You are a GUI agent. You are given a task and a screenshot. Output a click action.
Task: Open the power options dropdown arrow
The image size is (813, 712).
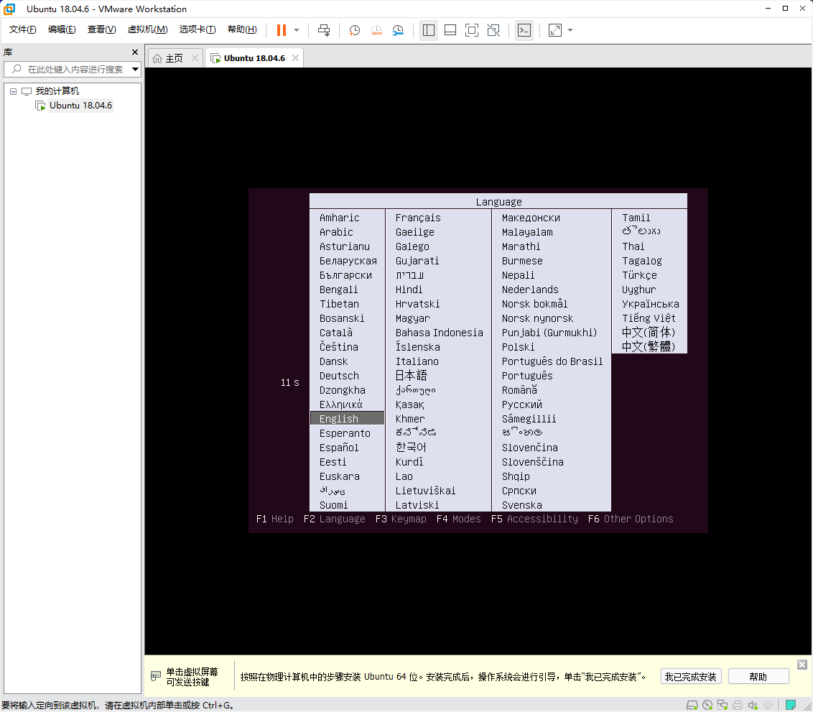[297, 30]
